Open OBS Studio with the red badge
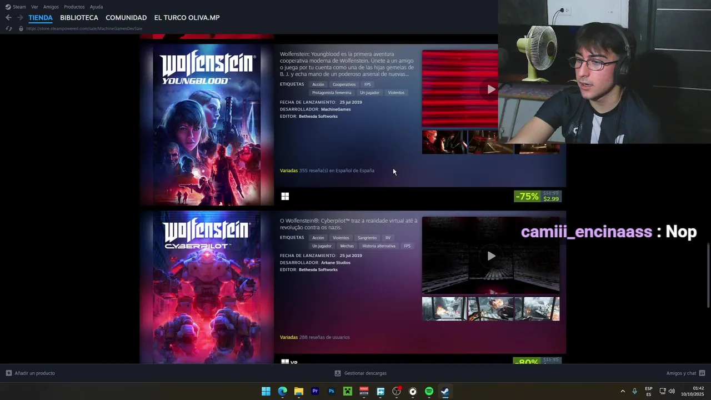The height and width of the screenshot is (400, 711). tap(397, 391)
